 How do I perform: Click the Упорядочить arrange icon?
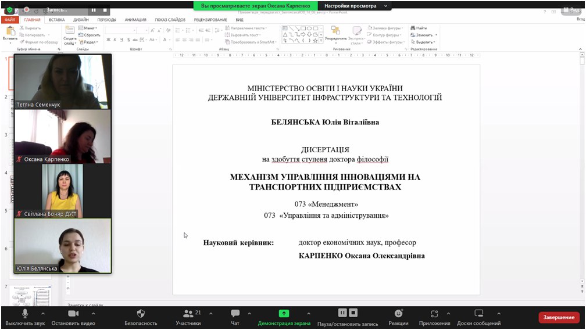(x=335, y=31)
